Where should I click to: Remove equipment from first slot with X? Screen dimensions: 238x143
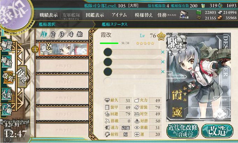(x=163, y=52)
